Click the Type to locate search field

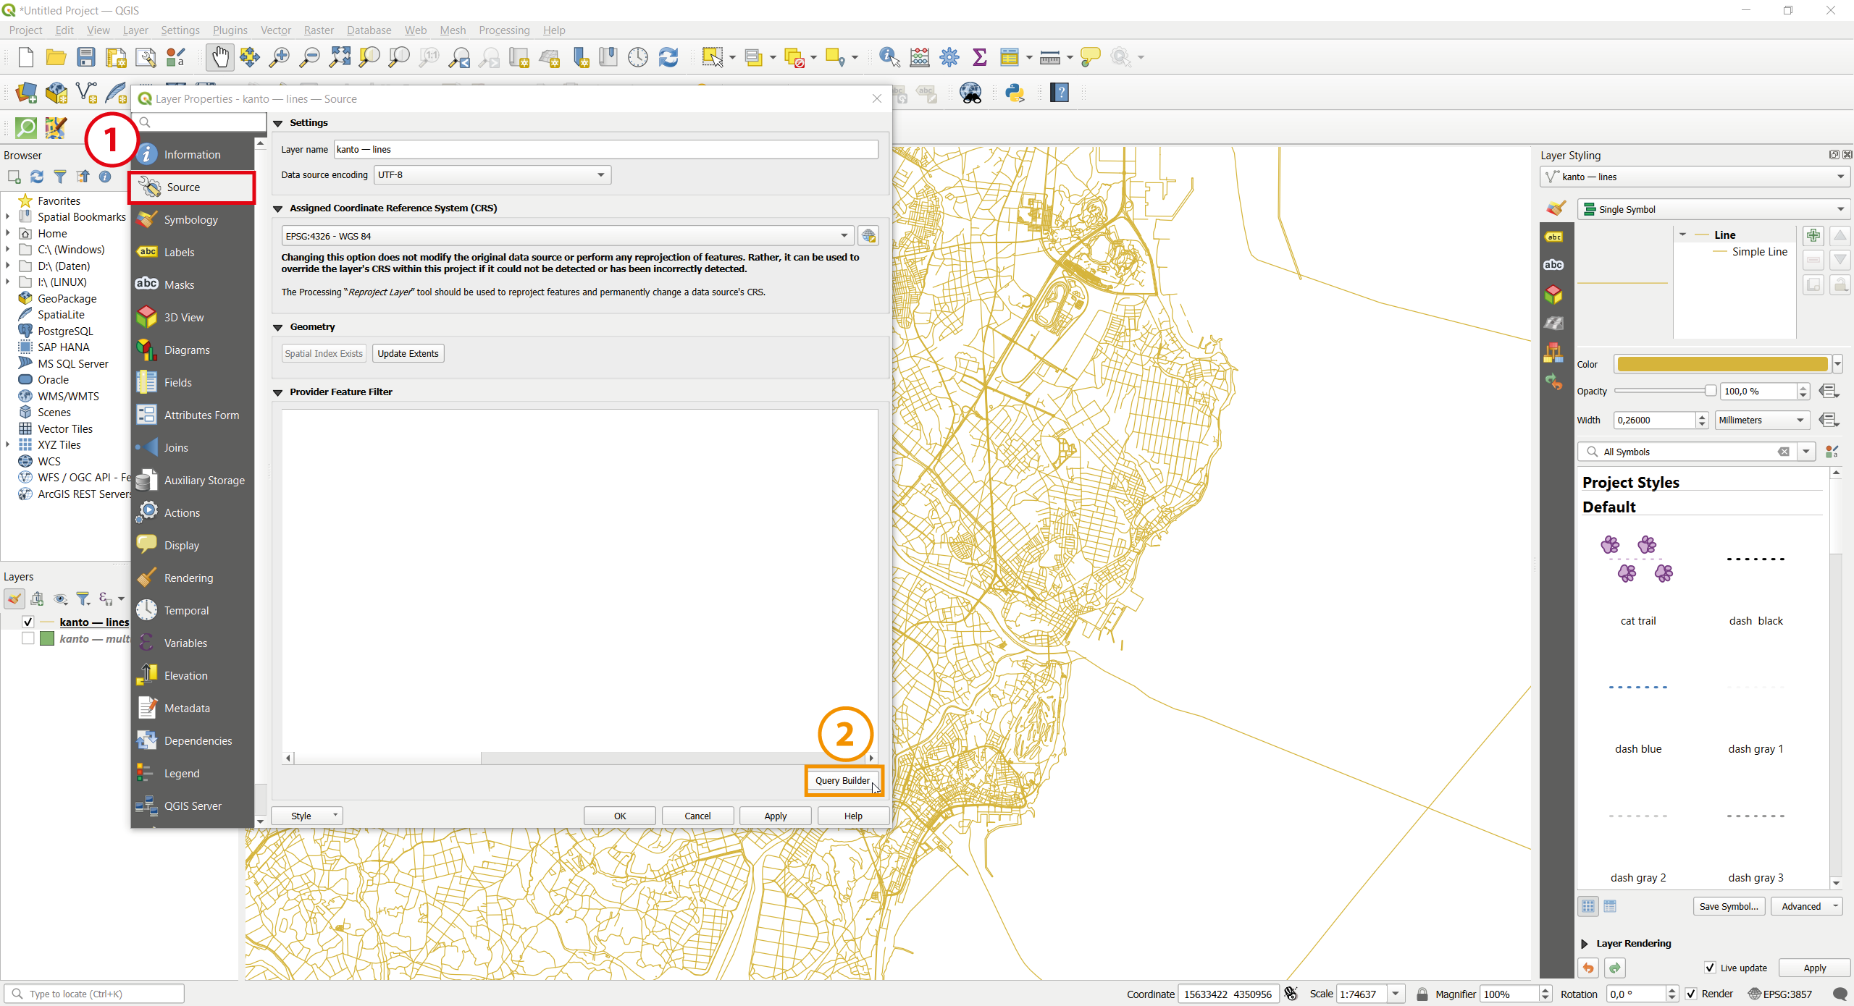tap(94, 993)
